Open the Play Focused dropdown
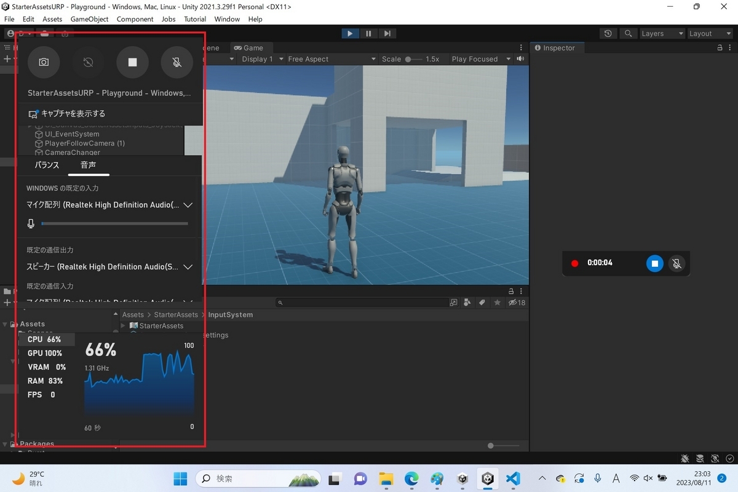The width and height of the screenshot is (738, 492). pyautogui.click(x=481, y=59)
